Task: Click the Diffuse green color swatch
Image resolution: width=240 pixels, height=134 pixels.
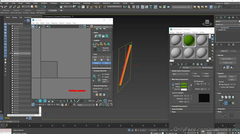Action: (x=184, y=87)
